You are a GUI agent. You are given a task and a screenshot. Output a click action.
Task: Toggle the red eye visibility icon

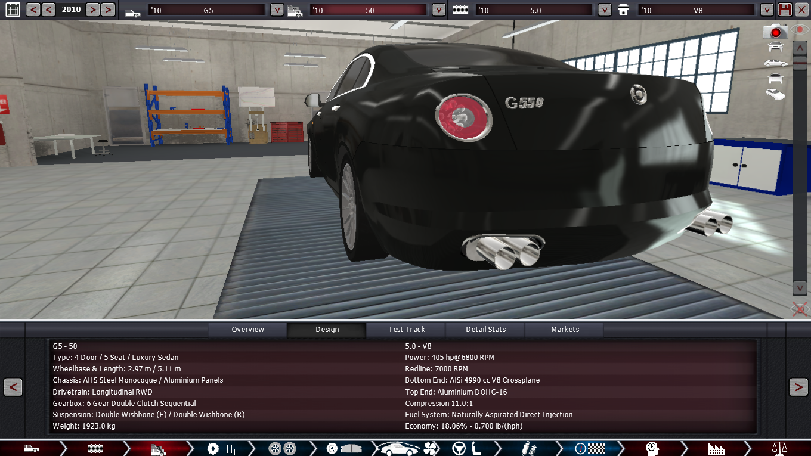(799, 30)
